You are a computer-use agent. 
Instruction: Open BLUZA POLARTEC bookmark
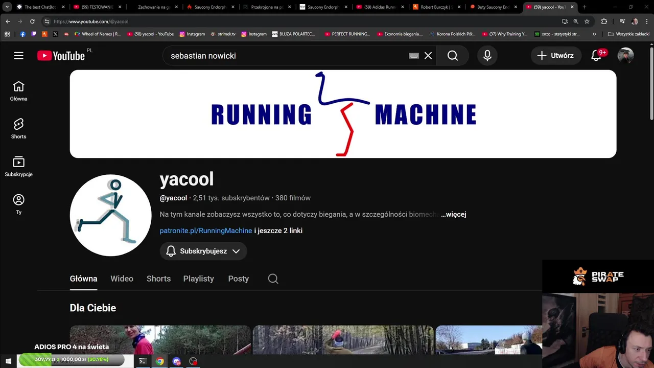[294, 34]
